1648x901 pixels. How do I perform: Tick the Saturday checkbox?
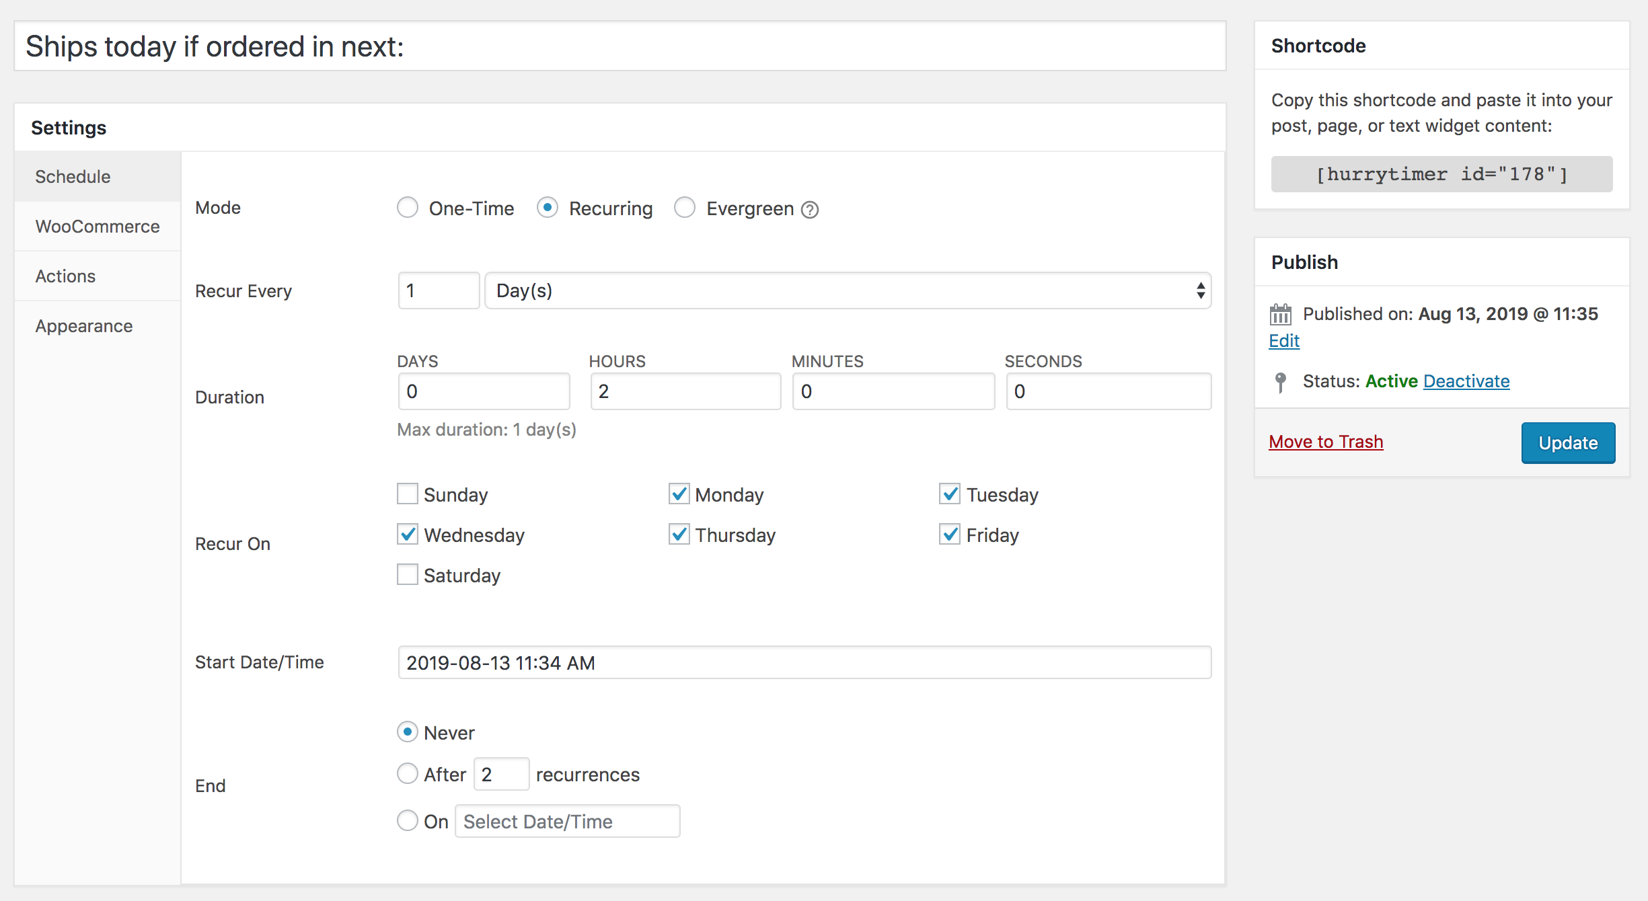408,575
